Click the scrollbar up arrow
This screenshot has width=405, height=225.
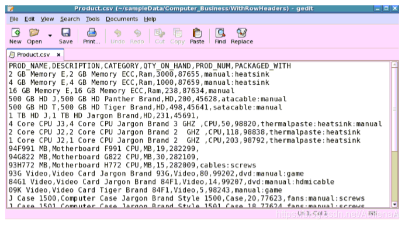(x=394, y=65)
